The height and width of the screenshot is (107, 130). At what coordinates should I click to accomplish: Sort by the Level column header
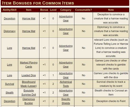(x=53, y=10)
